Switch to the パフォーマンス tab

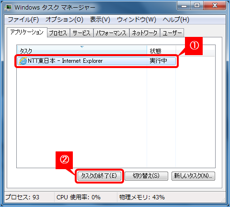pos(111,33)
